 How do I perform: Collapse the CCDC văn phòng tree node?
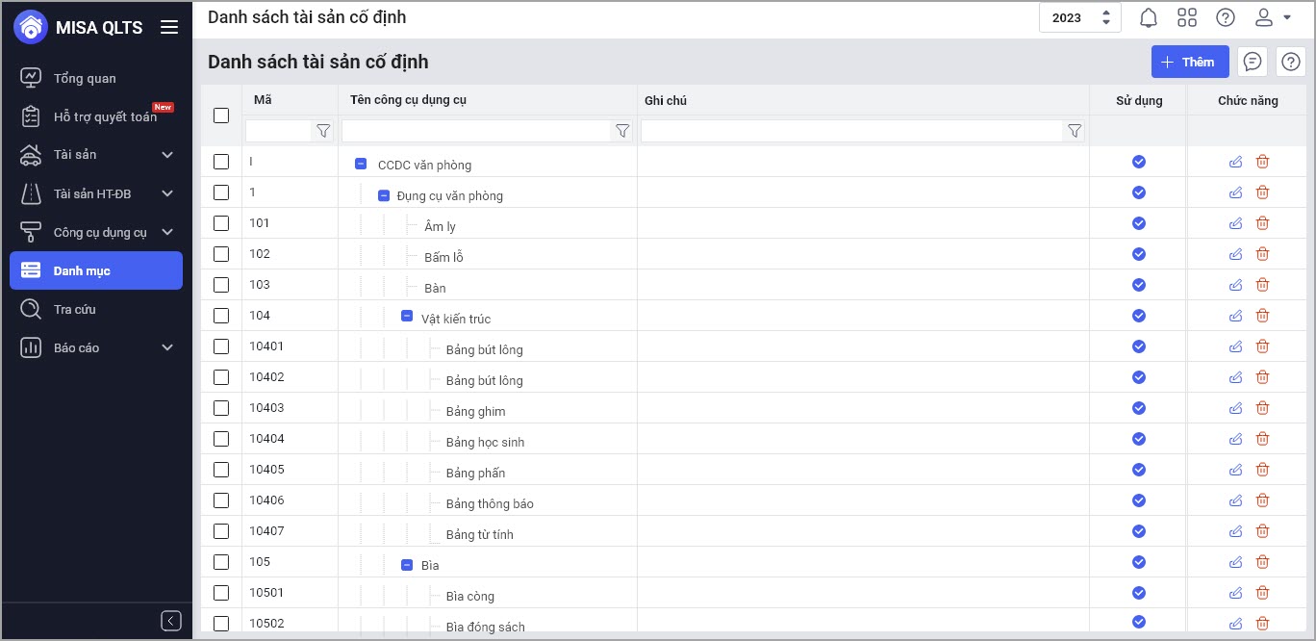pyautogui.click(x=361, y=165)
